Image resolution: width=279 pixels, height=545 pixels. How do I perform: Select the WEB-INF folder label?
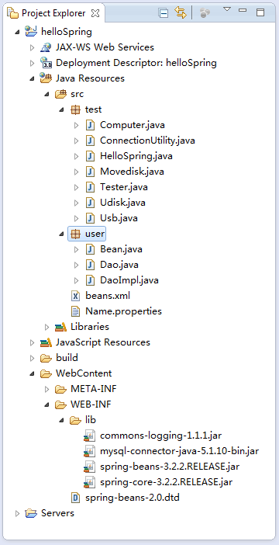click(x=91, y=404)
